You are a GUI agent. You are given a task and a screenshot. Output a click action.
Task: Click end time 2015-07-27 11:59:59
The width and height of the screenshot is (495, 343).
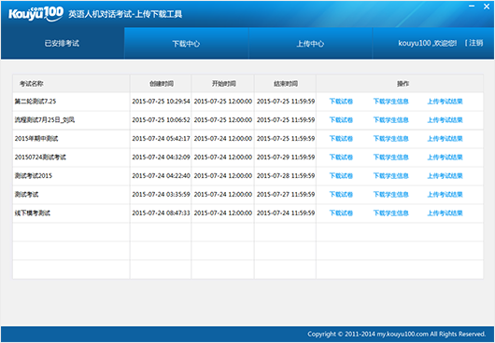[x=286, y=194]
